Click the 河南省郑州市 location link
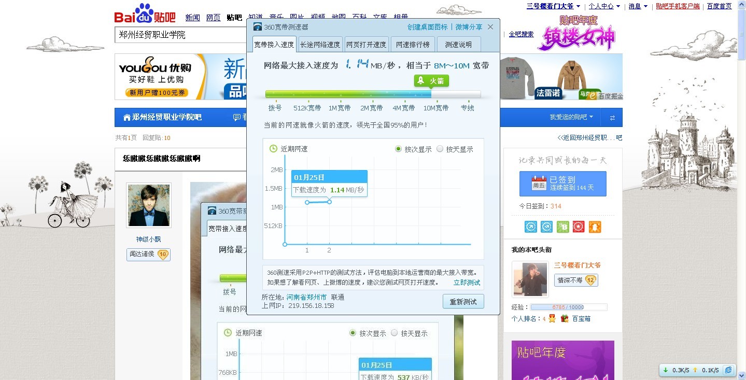The height and width of the screenshot is (380, 746). [307, 297]
